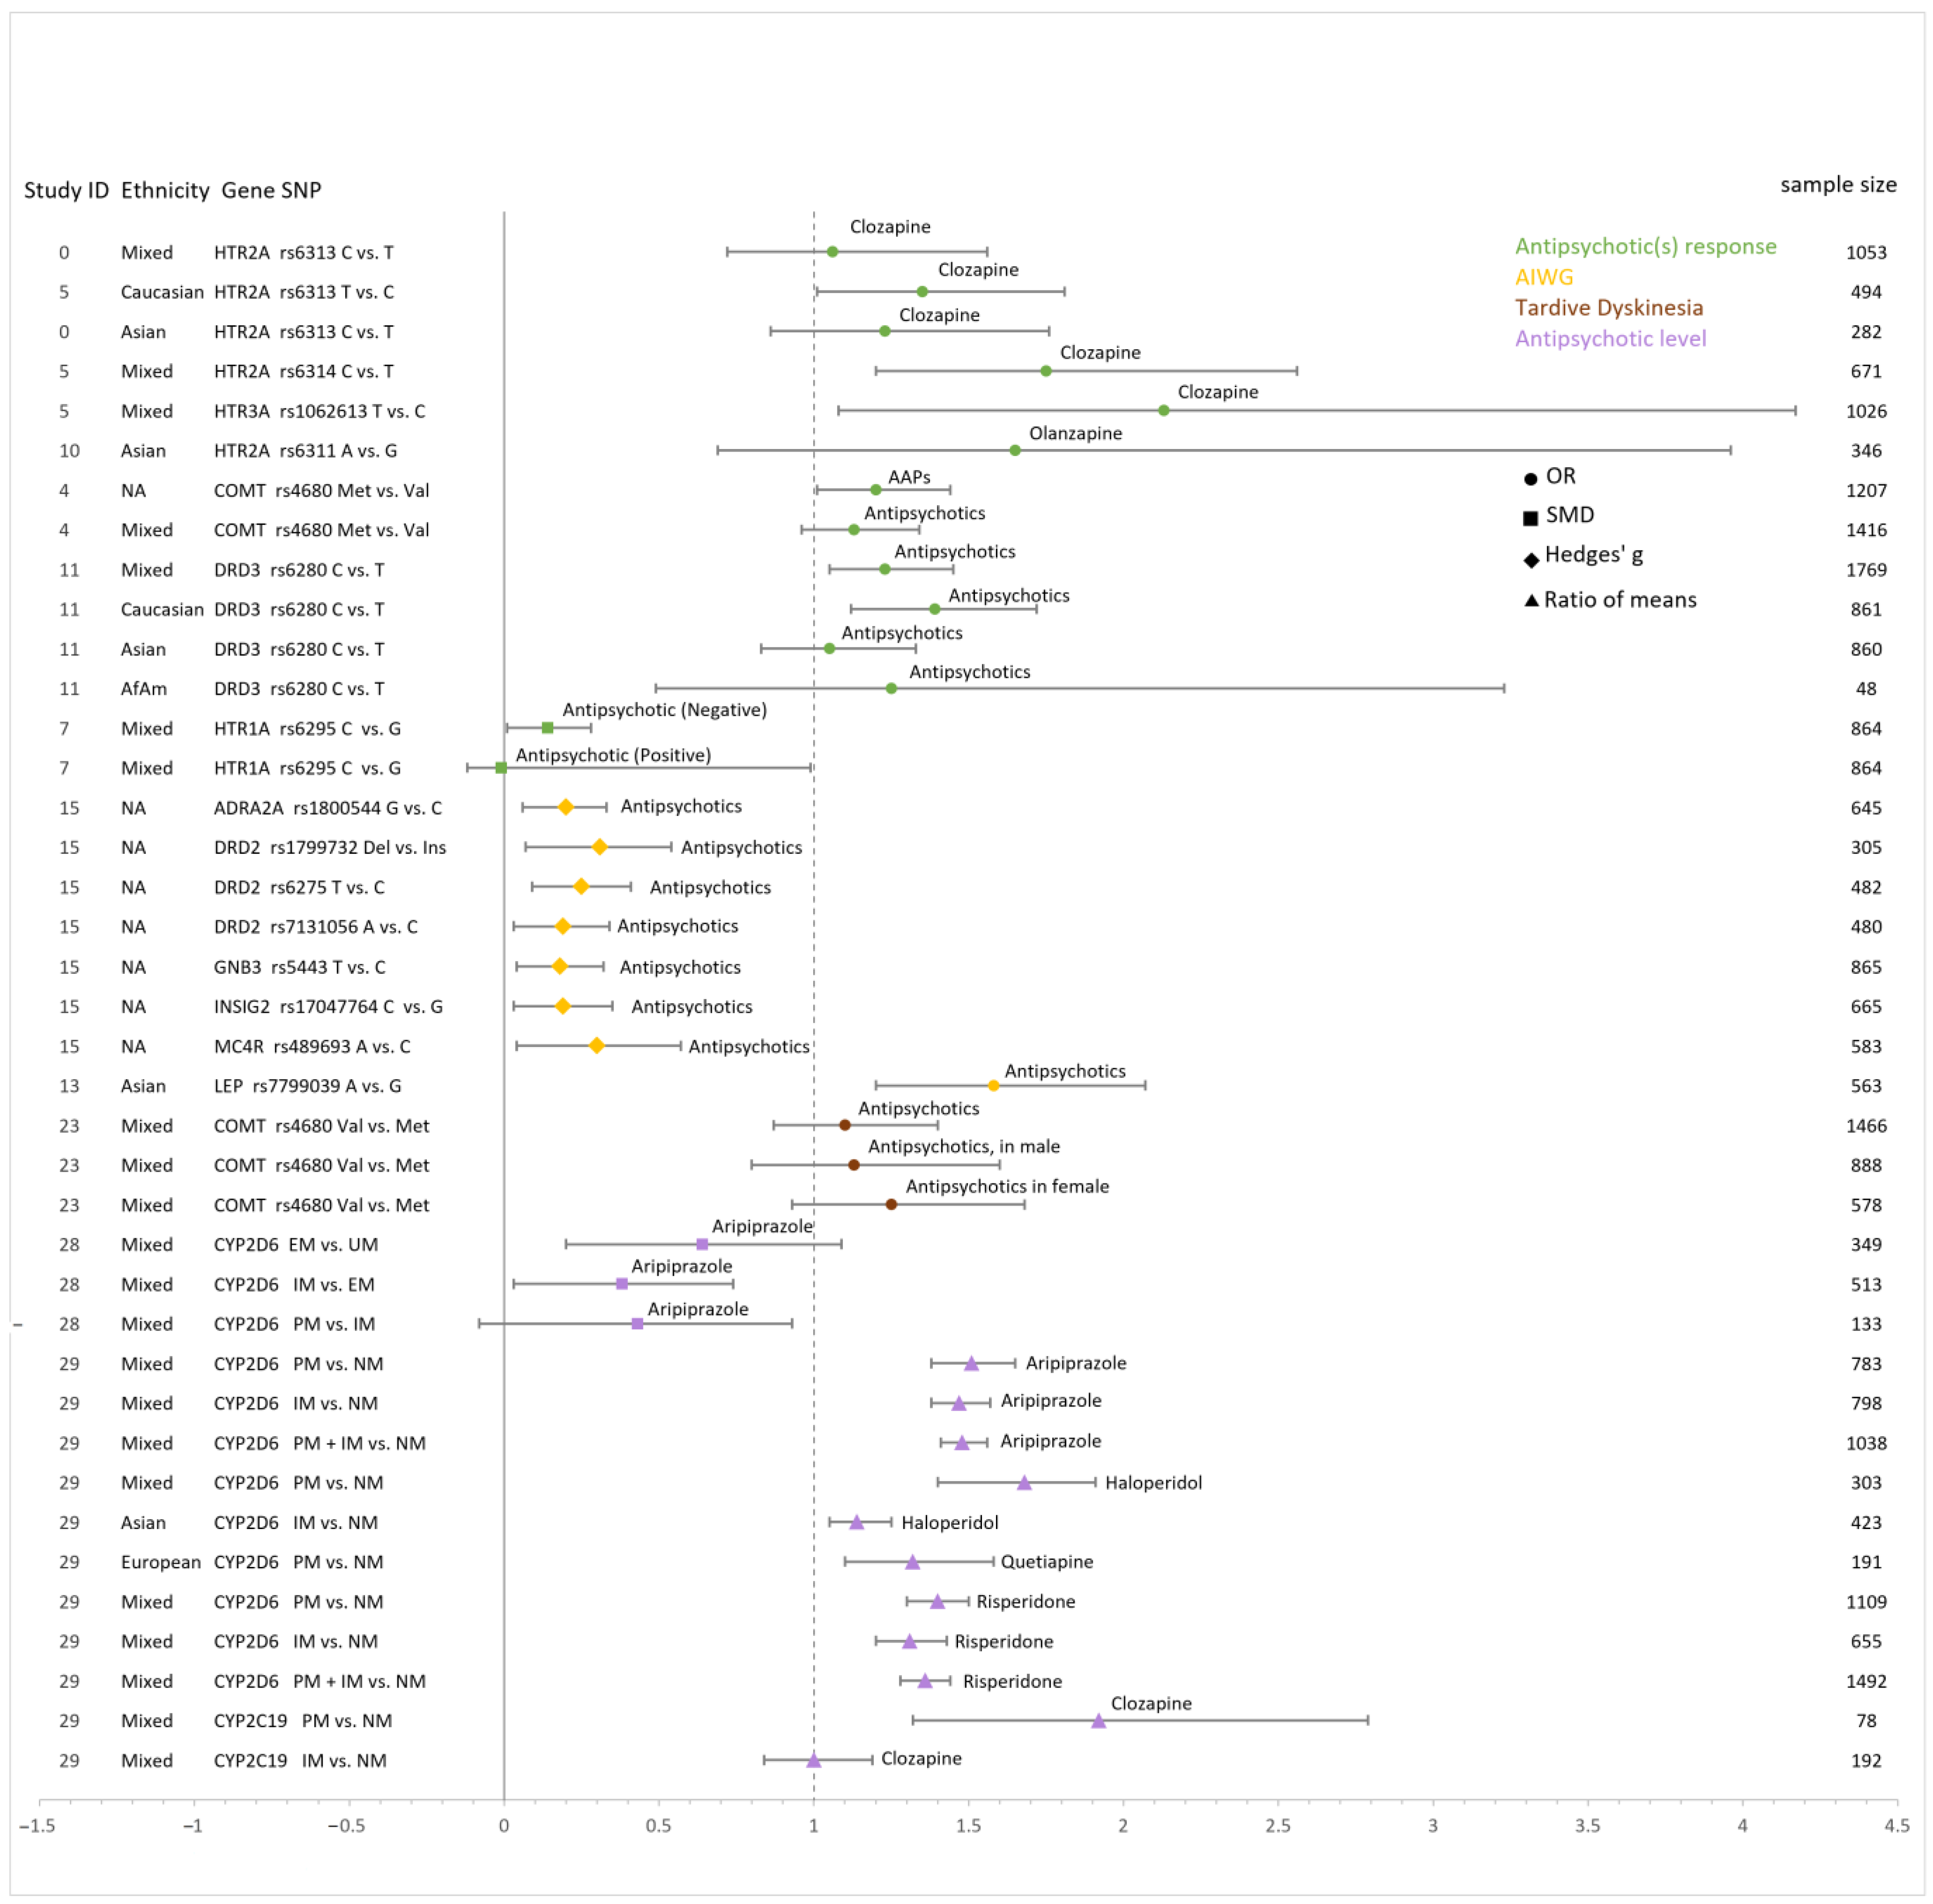Click the 'Gene SNP' column header
Image resolution: width=1933 pixels, height=1904 pixels.
[271, 190]
